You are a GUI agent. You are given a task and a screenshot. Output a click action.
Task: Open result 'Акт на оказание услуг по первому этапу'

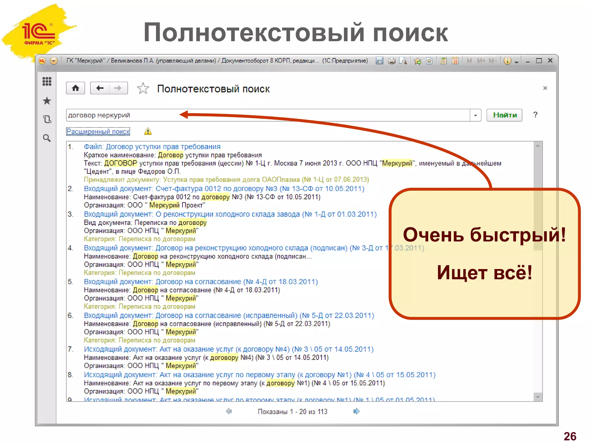point(259,375)
